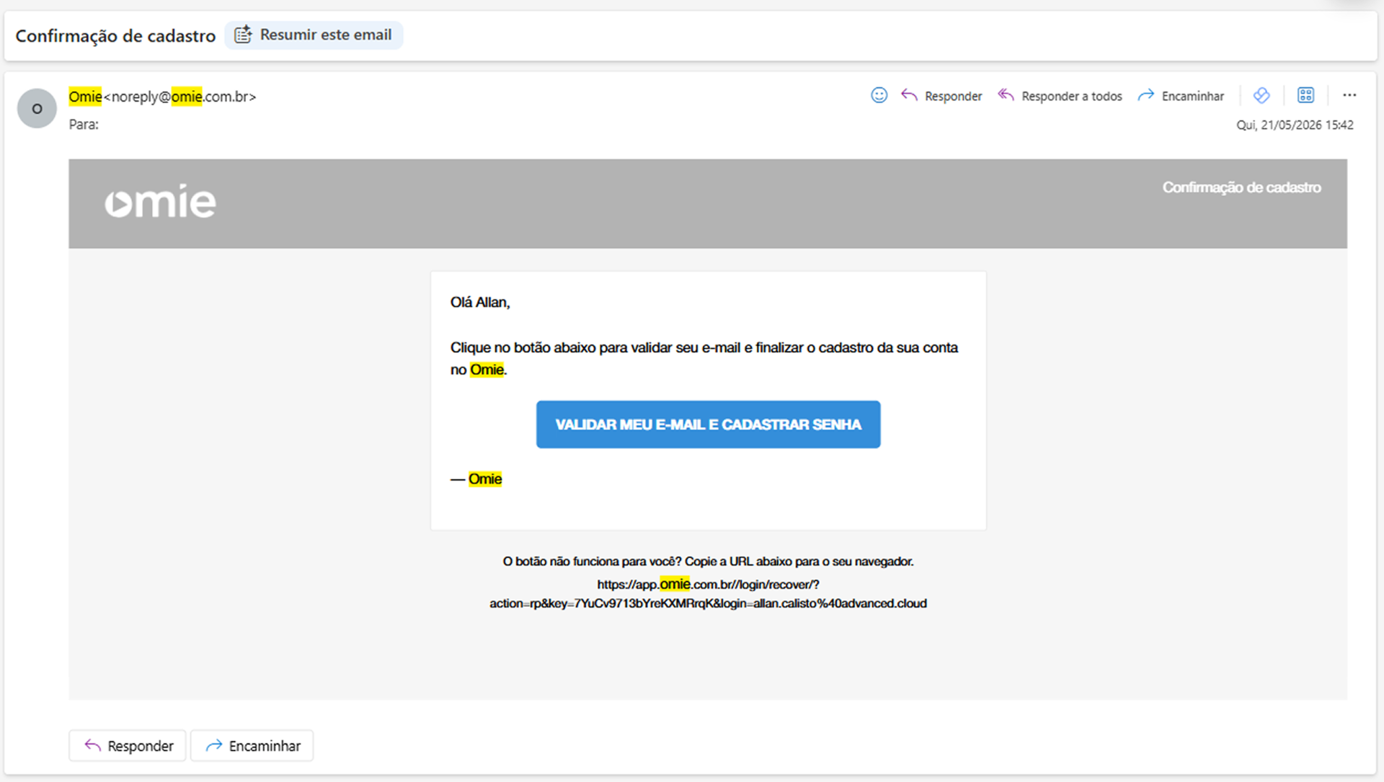Click the text O botão não funciona para você?
The image size is (1384, 782).
tap(592, 561)
